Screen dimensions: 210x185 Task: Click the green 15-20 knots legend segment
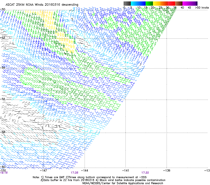coord(149,3)
